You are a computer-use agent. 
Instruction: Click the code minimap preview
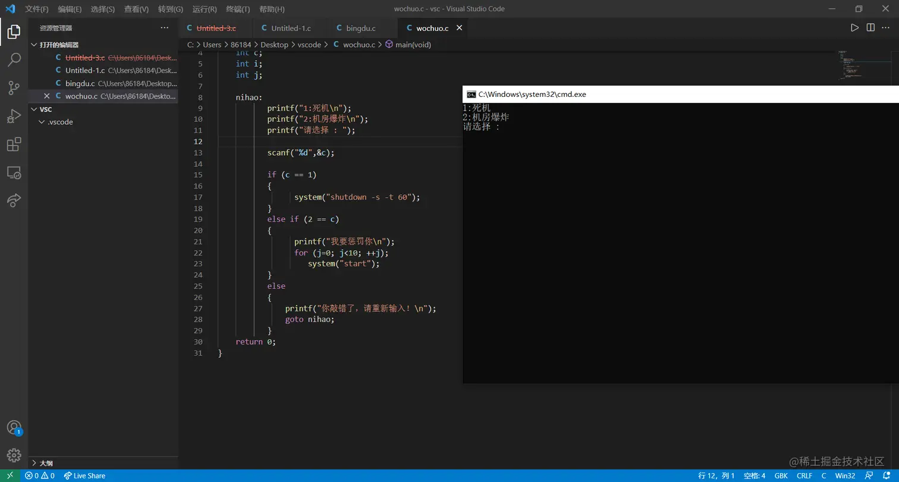[849, 65]
